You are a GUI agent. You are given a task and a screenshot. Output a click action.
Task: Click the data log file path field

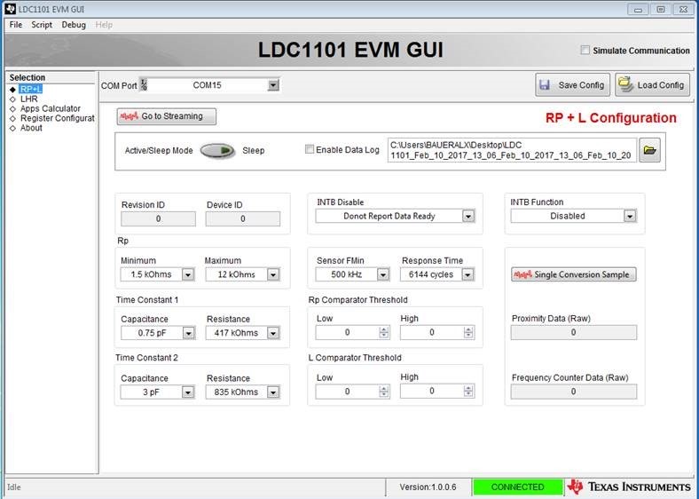(x=512, y=150)
